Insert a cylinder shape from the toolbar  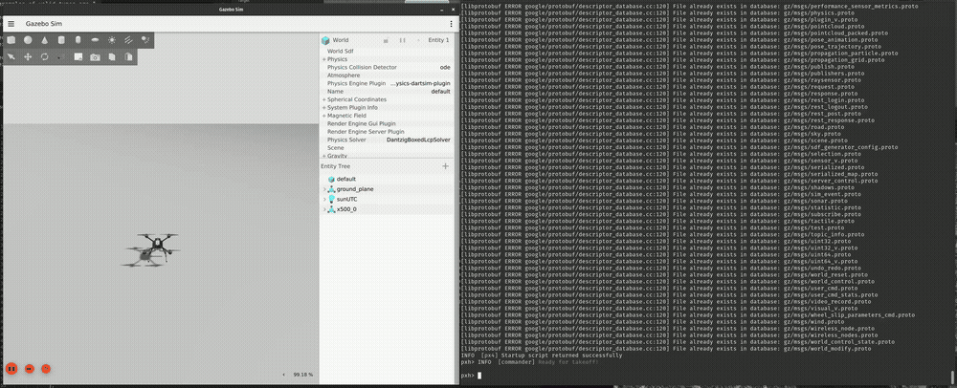click(61, 40)
